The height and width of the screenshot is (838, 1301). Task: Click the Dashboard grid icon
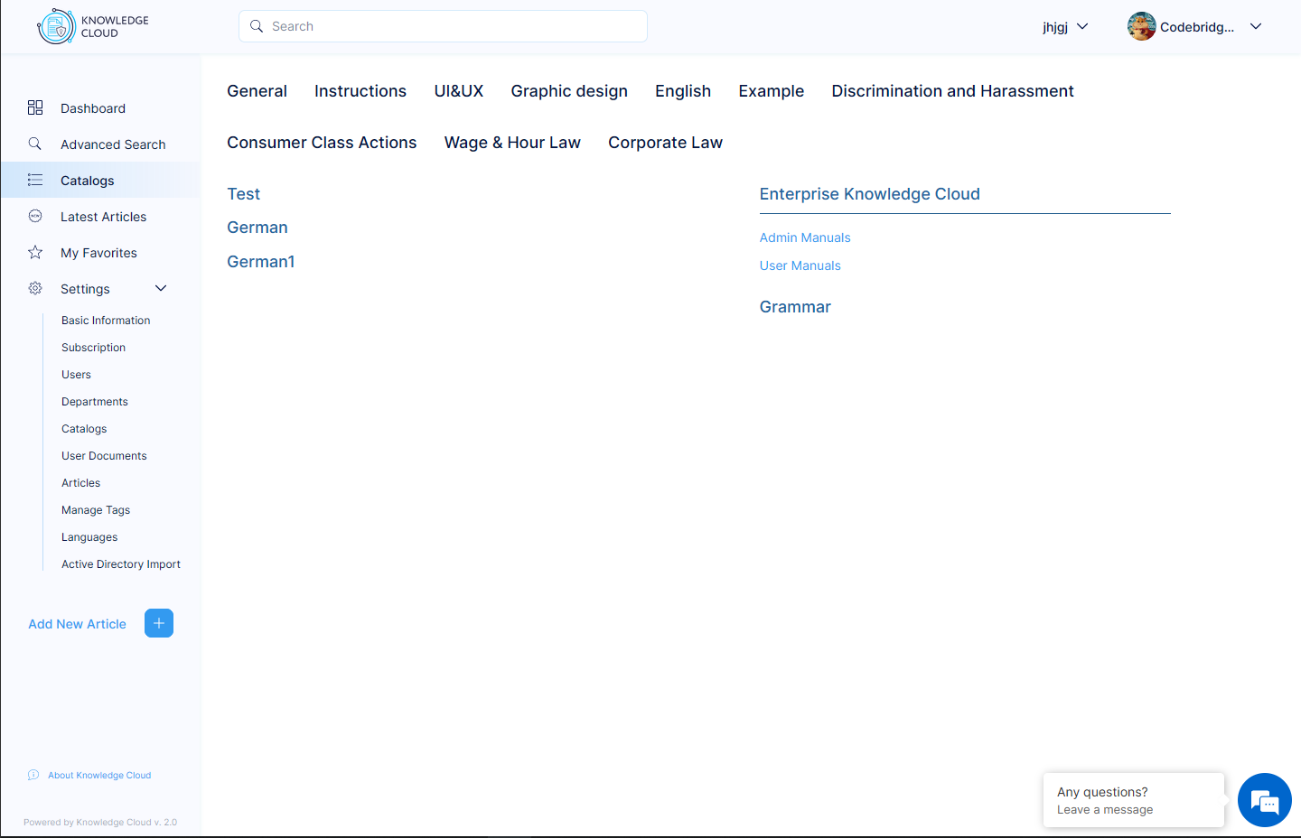coord(35,107)
